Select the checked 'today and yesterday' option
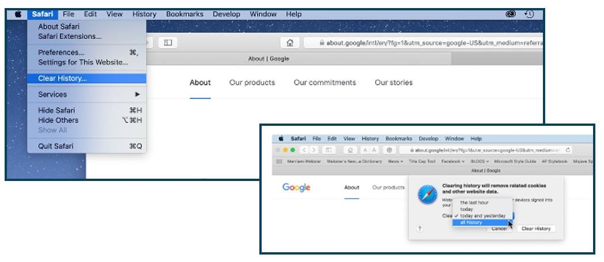Viewport: 604px width, 262px height. click(483, 216)
